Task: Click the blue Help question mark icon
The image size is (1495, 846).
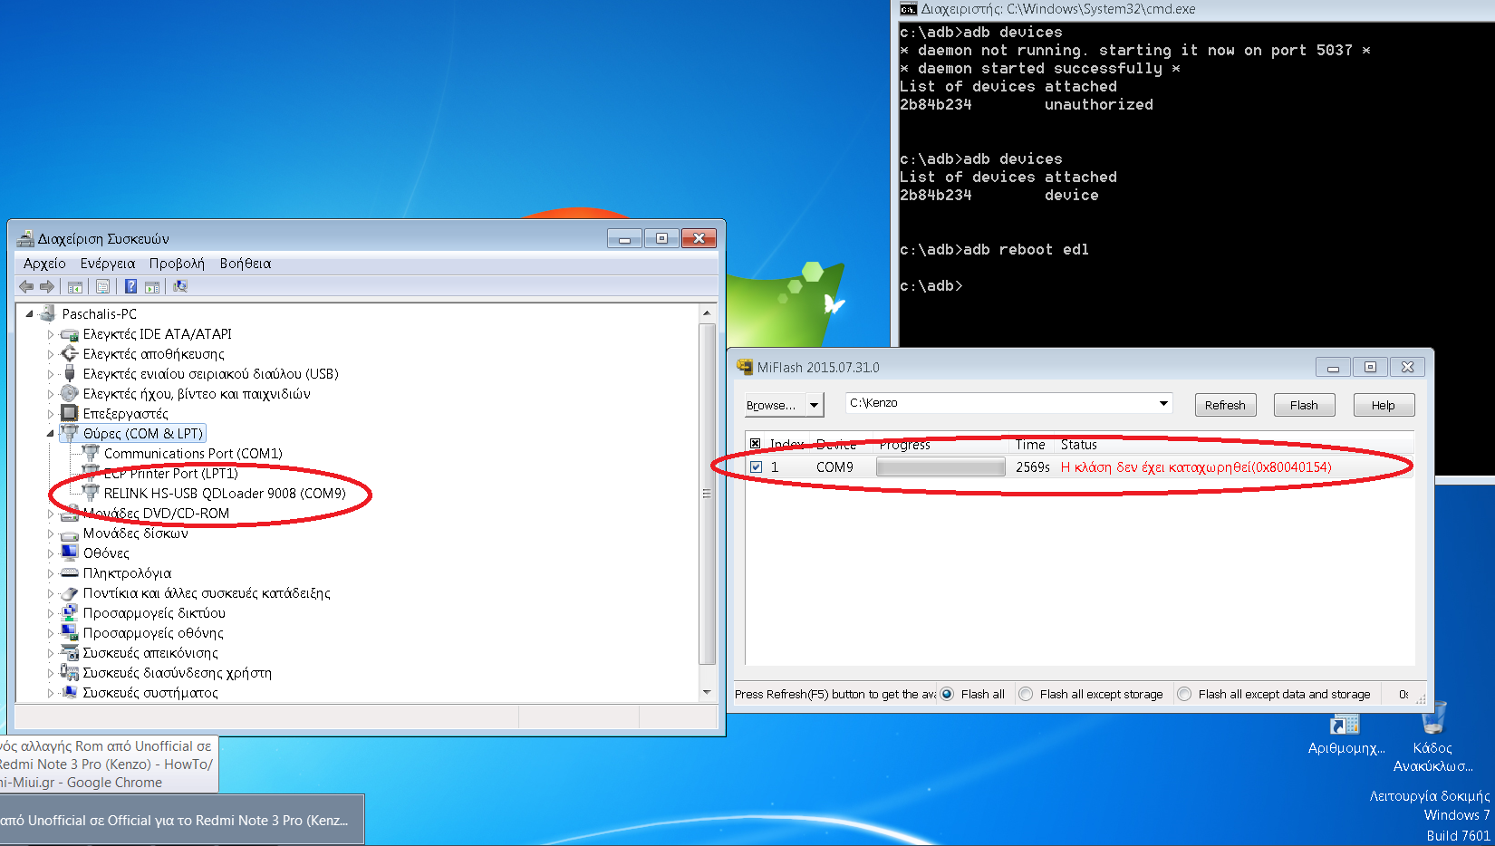Action: [130, 287]
